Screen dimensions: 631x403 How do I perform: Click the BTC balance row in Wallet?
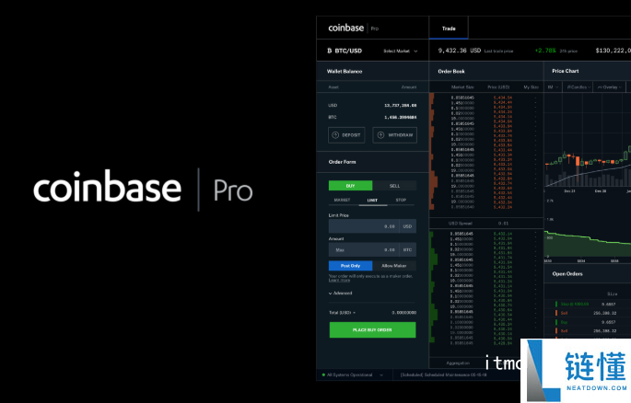click(372, 118)
